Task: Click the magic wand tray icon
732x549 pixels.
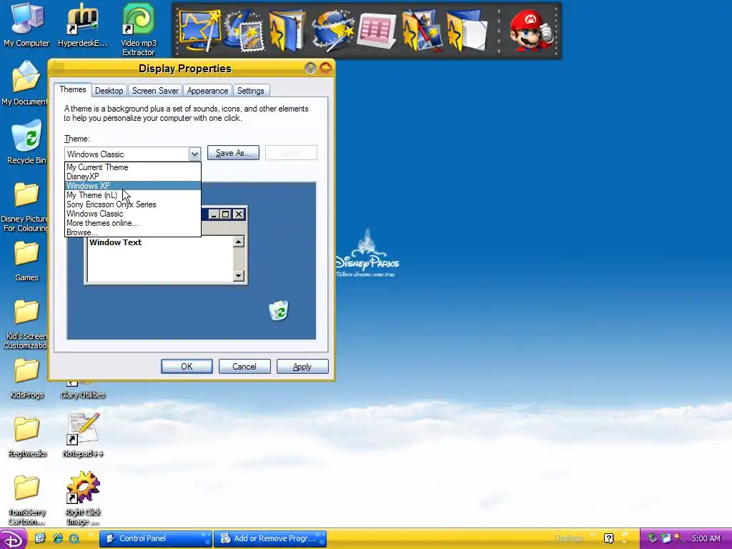Action: click(679, 538)
